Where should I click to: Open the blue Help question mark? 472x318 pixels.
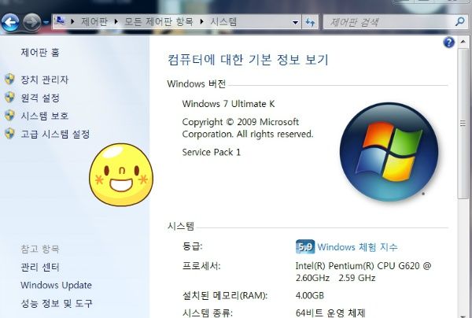(448, 43)
